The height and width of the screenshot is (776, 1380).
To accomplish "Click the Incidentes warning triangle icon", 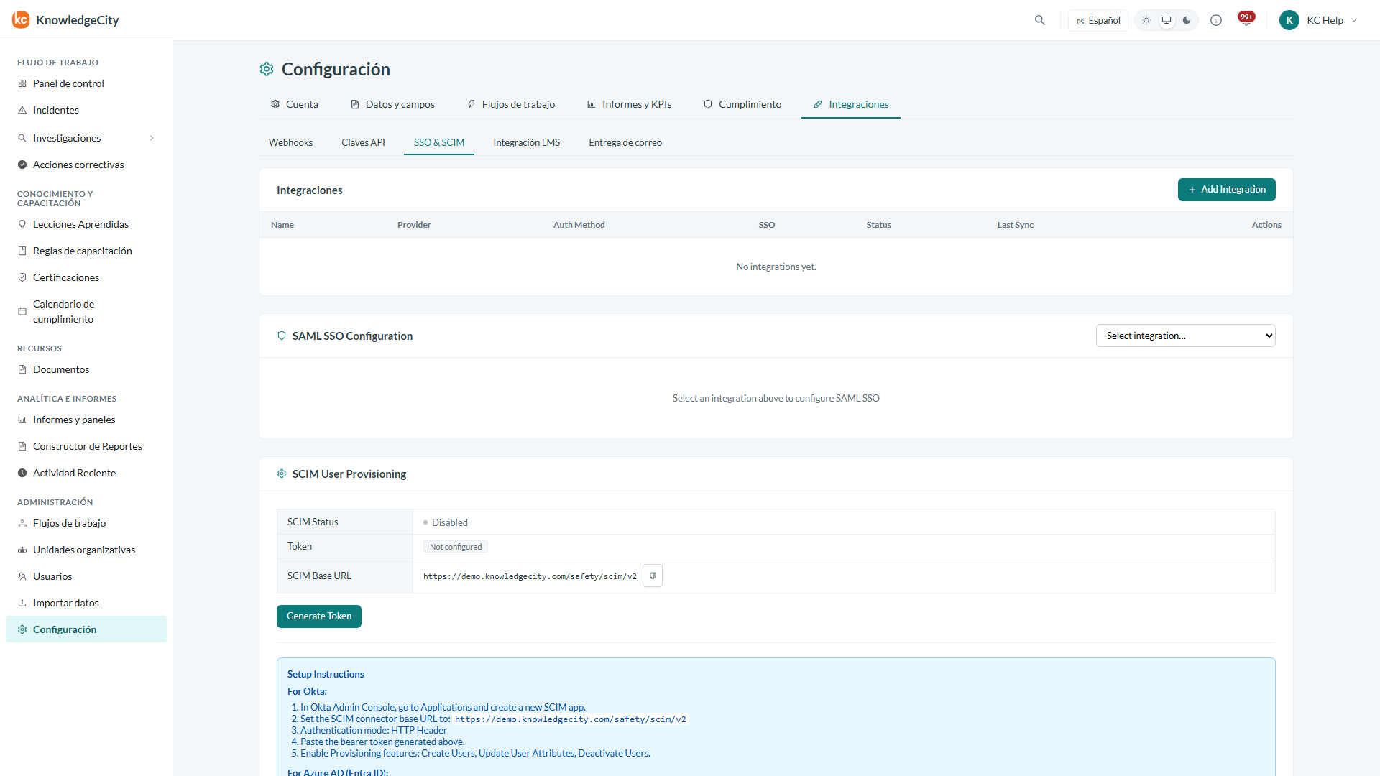I will 22,110.
